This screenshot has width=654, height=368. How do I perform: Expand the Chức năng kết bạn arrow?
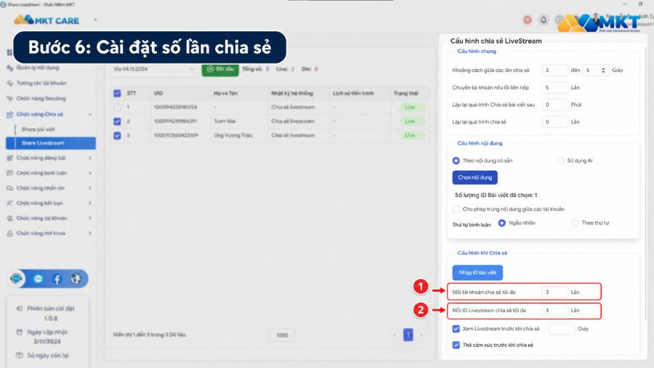[x=90, y=203]
